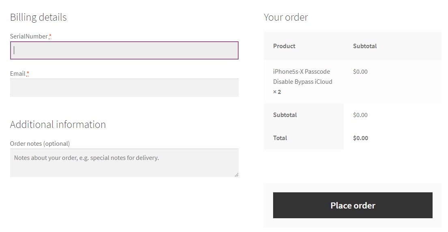448x232 pixels.
Task: Click the required asterisk beside Email
Action: pyautogui.click(x=28, y=74)
